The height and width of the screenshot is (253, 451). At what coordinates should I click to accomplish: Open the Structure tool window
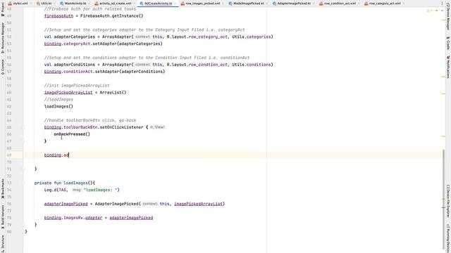pyautogui.click(x=3, y=244)
